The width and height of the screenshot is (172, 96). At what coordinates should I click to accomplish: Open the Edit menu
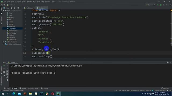[9, 2]
